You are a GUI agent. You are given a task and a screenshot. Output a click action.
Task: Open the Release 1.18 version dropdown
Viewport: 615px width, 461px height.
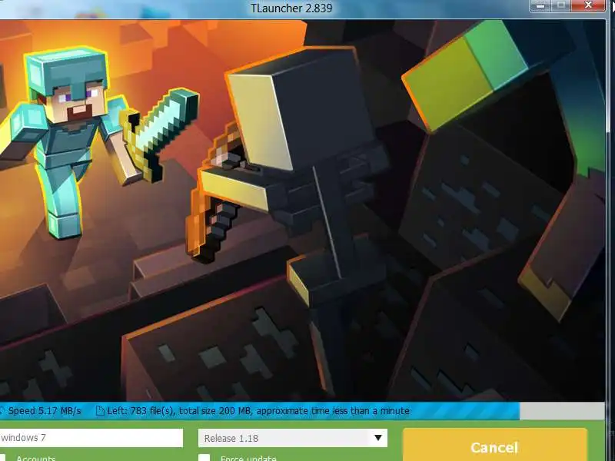pyautogui.click(x=293, y=438)
